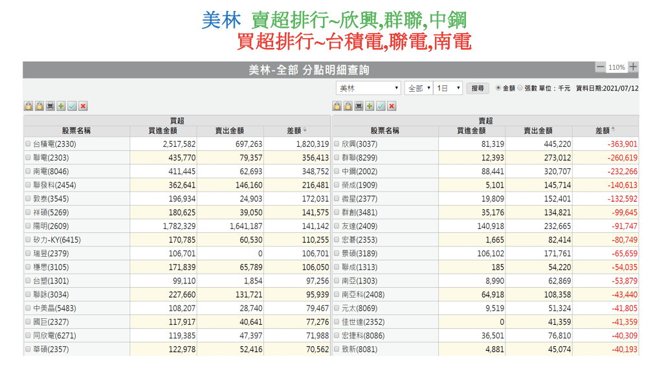This screenshot has height=372, width=655.
Task: Open the 1日 period dropdown
Action: 449,88
